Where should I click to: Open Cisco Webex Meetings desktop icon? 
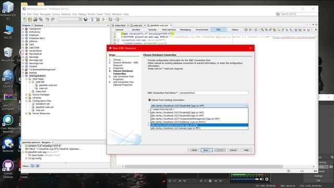[x=8, y=124]
